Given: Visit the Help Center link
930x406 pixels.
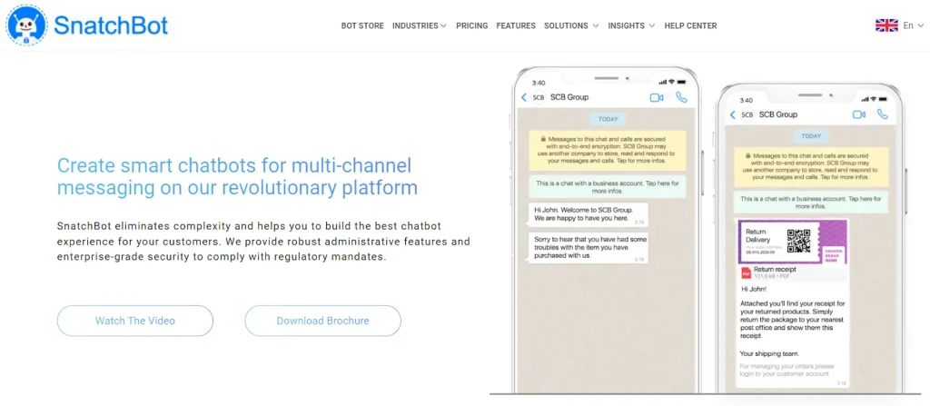Looking at the screenshot, I should coord(690,25).
